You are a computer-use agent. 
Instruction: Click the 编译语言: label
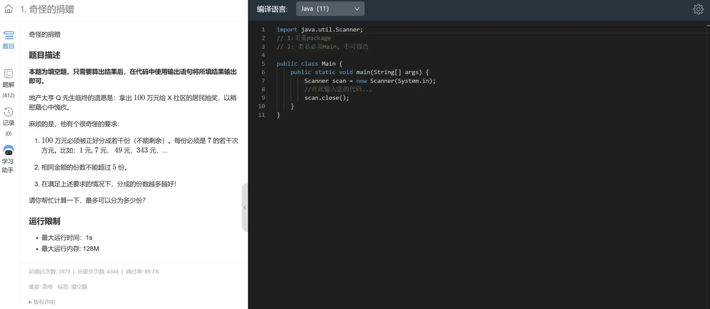272,9
